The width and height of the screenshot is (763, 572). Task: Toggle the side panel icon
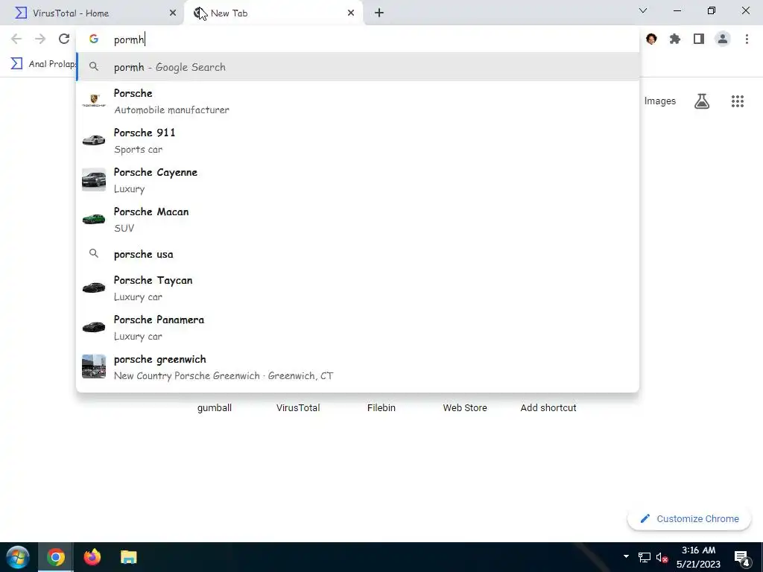point(699,39)
